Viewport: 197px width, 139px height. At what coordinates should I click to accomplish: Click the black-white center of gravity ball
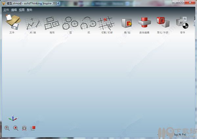[x=186, y=26]
